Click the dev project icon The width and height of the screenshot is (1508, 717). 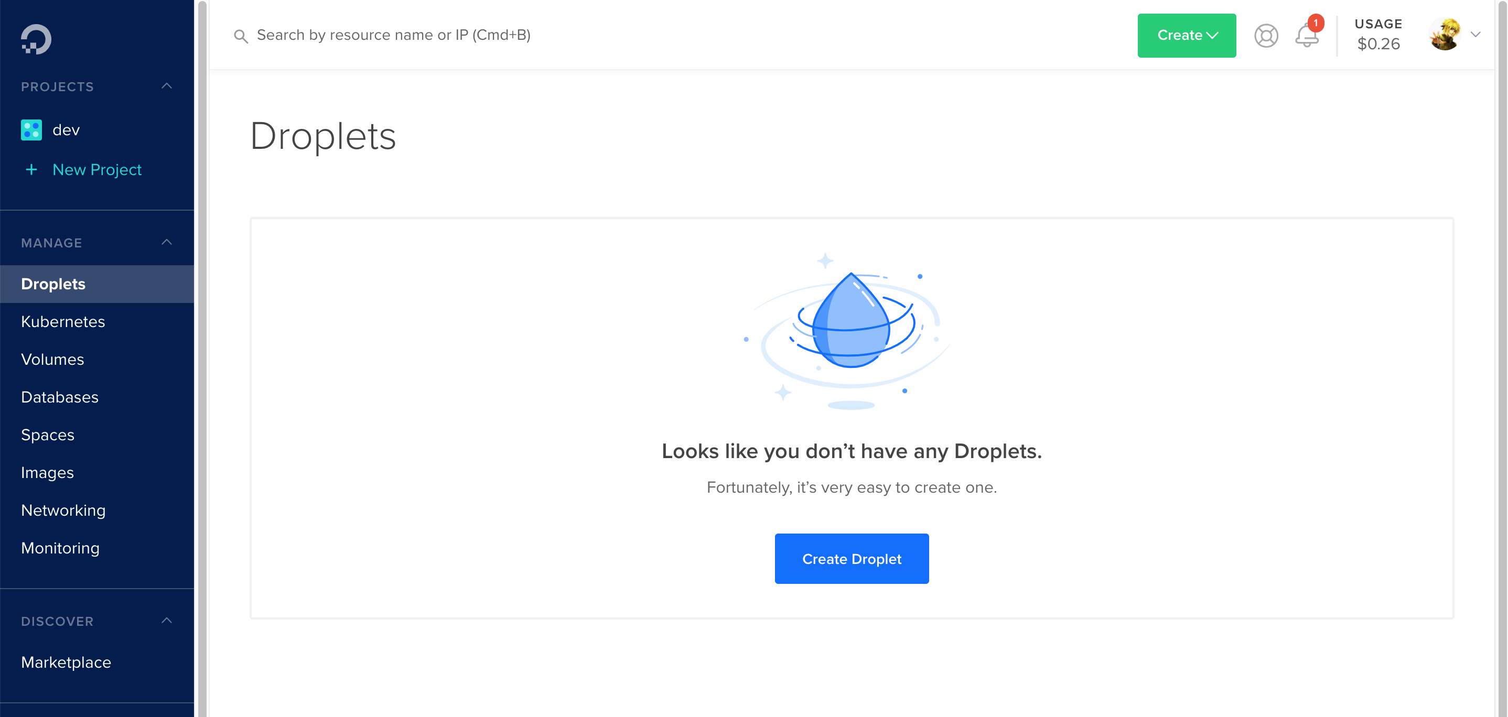tap(31, 130)
